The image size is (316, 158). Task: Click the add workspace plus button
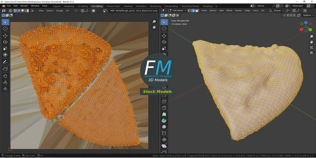click(216, 6)
